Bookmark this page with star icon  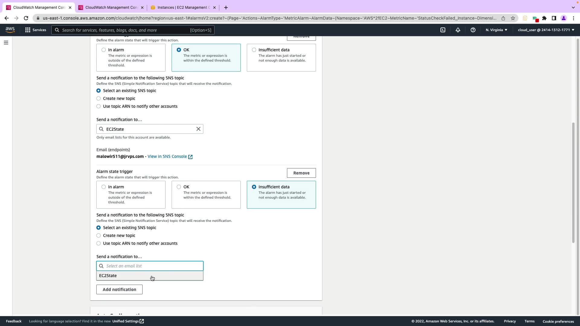tap(513, 18)
